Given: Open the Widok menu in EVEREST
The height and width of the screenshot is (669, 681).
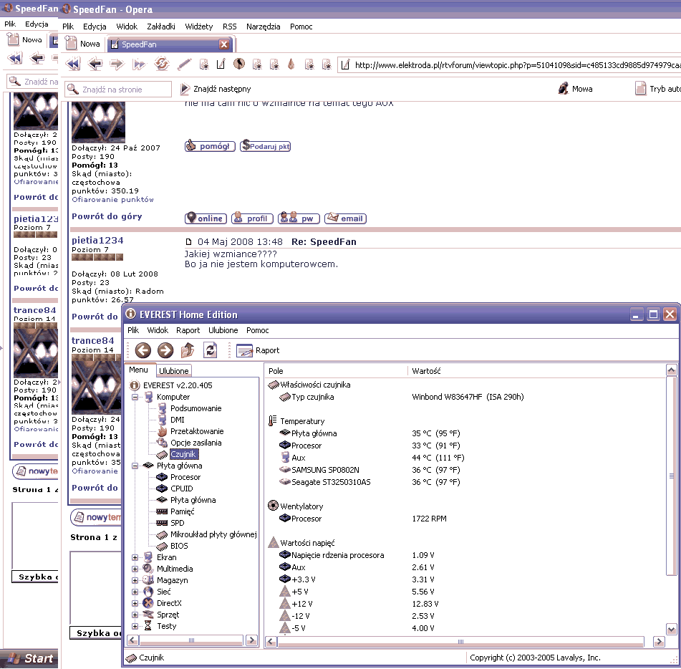Looking at the screenshot, I should 158,330.
